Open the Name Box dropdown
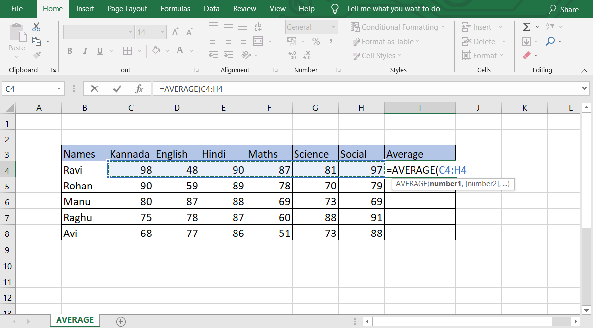Image resolution: width=593 pixels, height=328 pixels. [58, 88]
